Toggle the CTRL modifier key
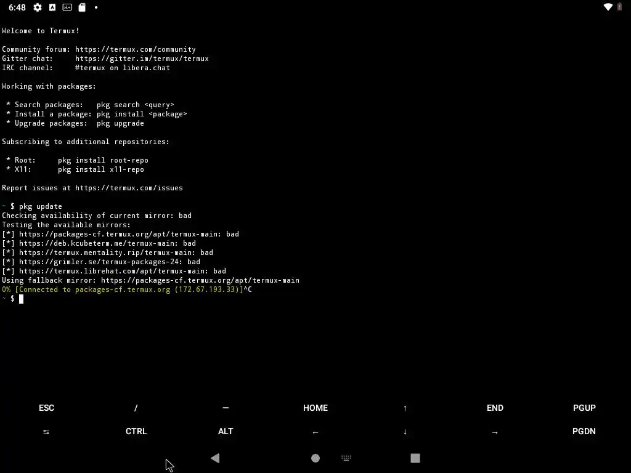Image resolution: width=631 pixels, height=473 pixels. click(136, 431)
